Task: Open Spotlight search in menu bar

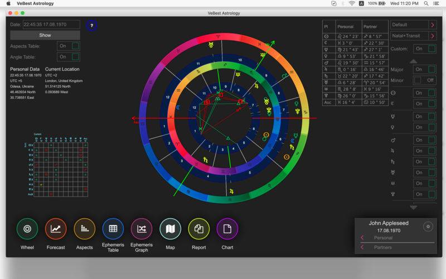Action: pos(426,3)
